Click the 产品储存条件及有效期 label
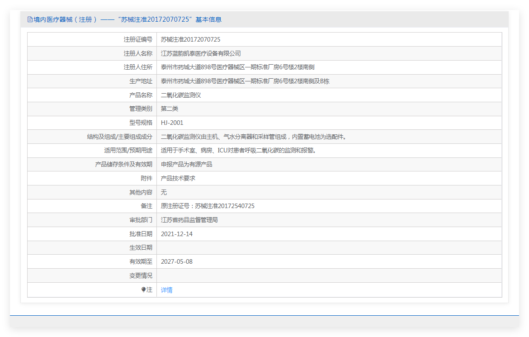529x337 pixels. (x=123, y=165)
